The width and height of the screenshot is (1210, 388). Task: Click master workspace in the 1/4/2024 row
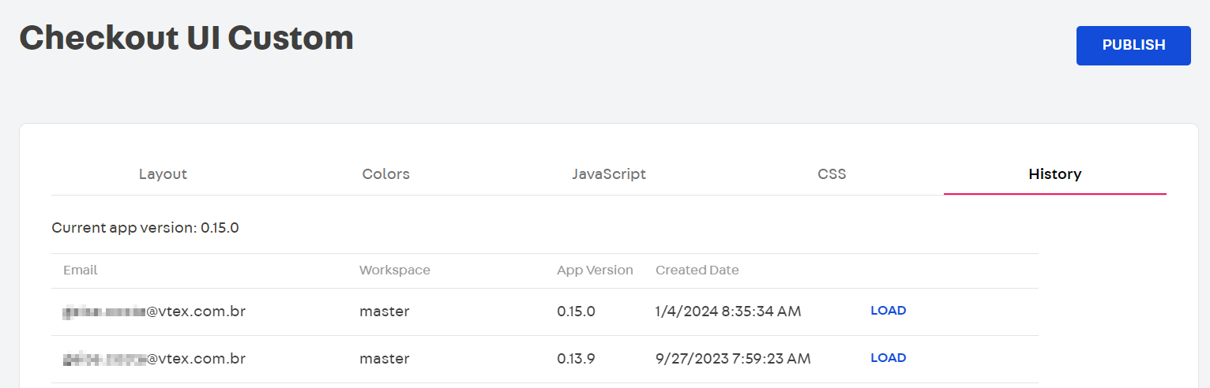[384, 312]
